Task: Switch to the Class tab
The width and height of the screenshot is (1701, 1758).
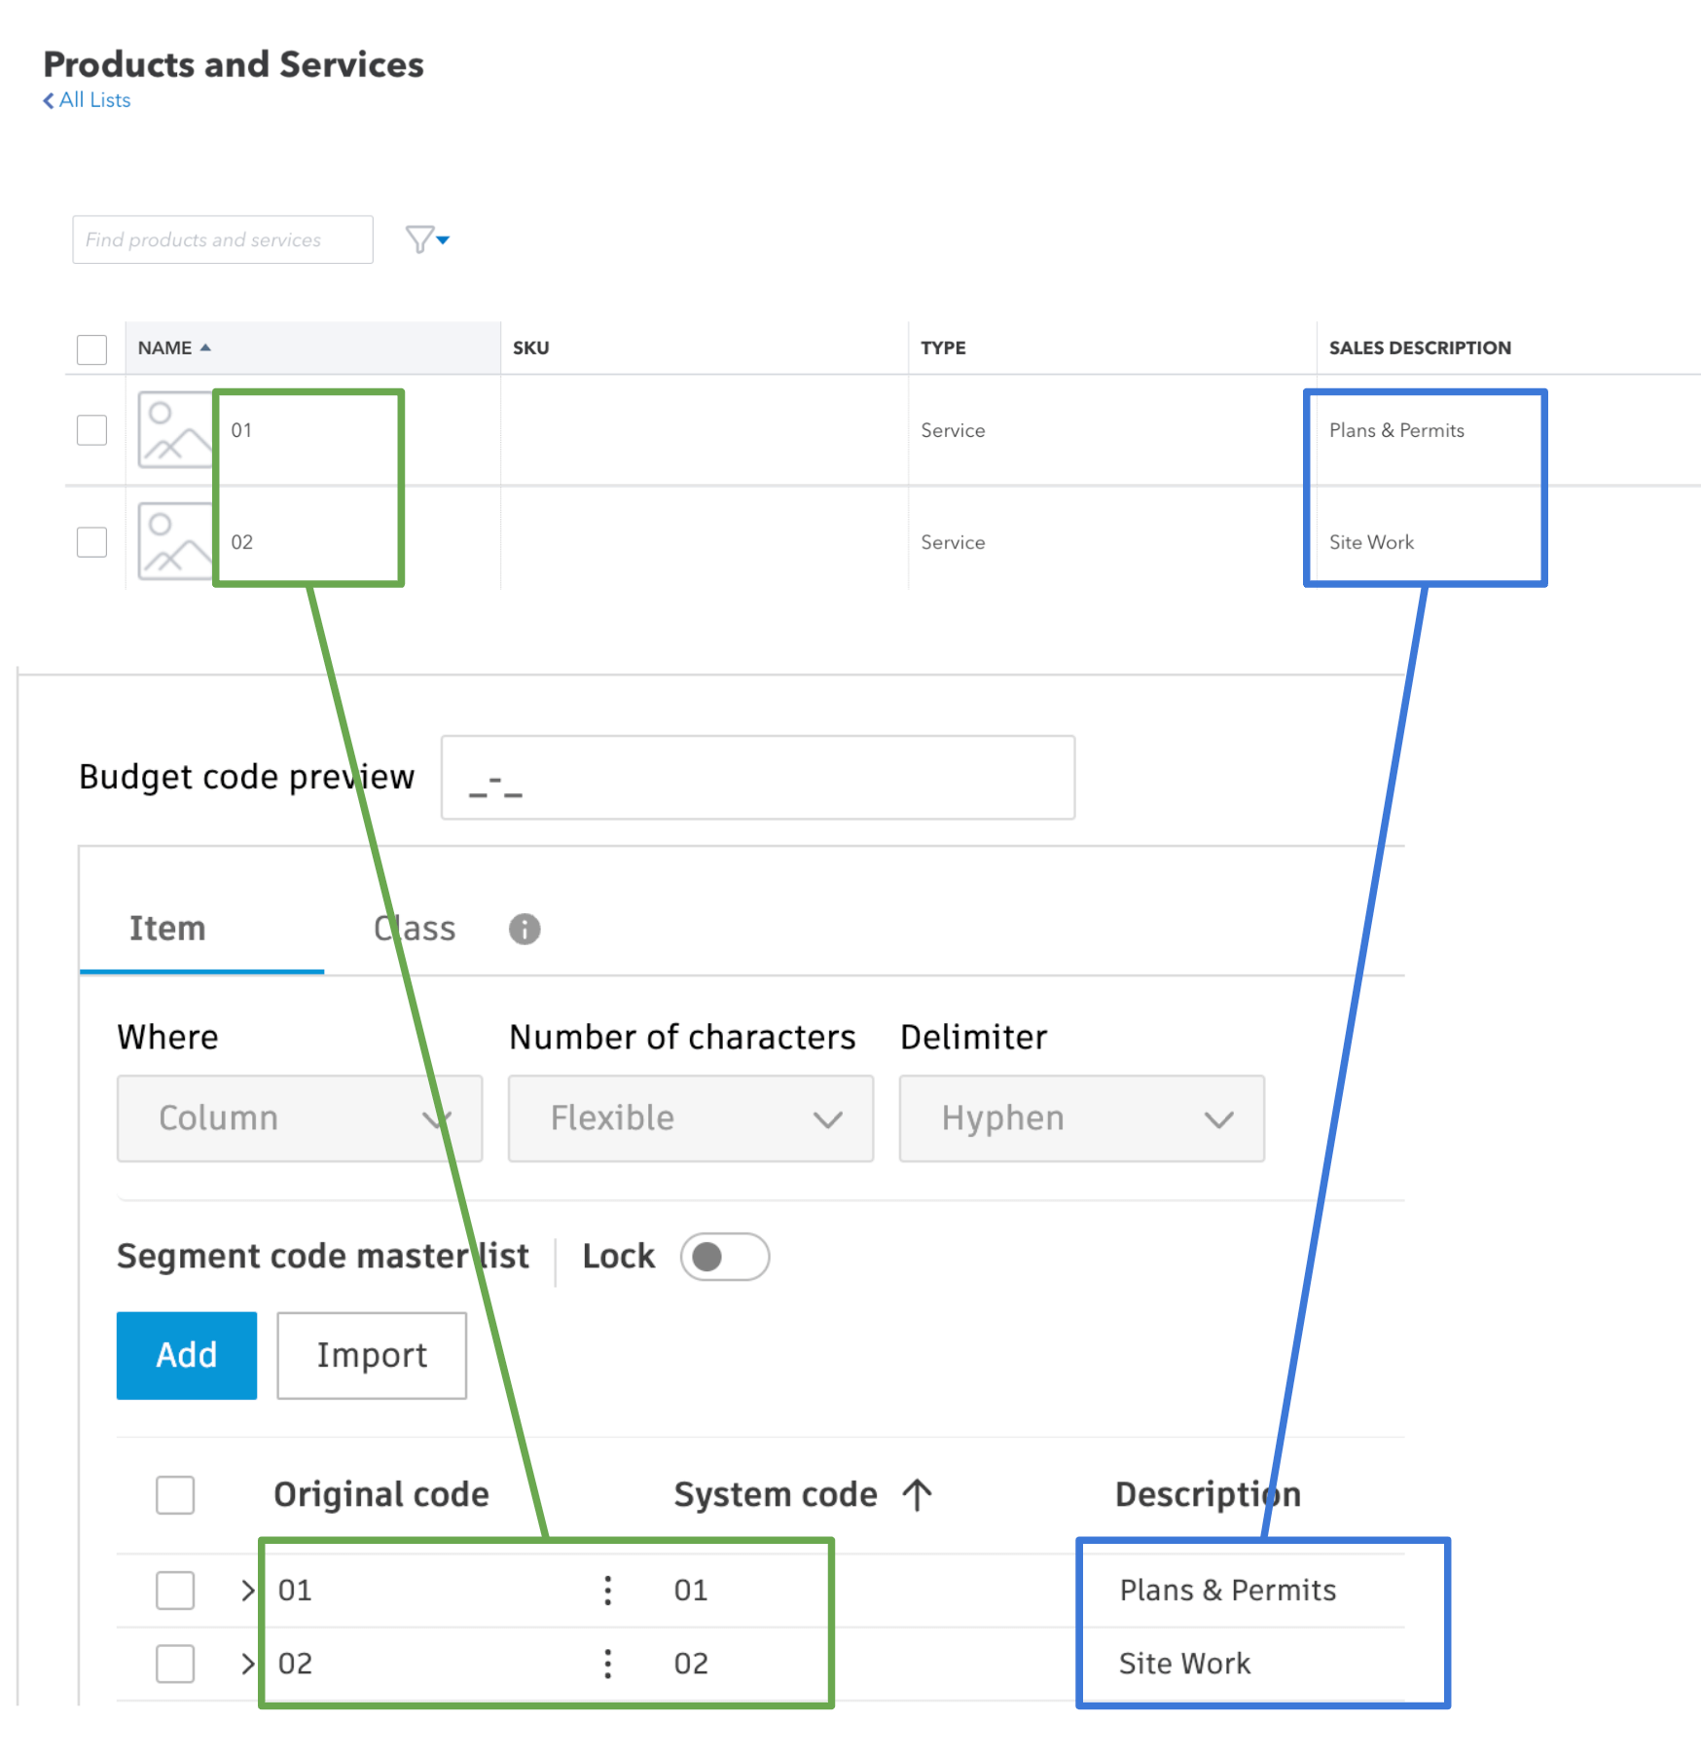Action: coord(415,928)
